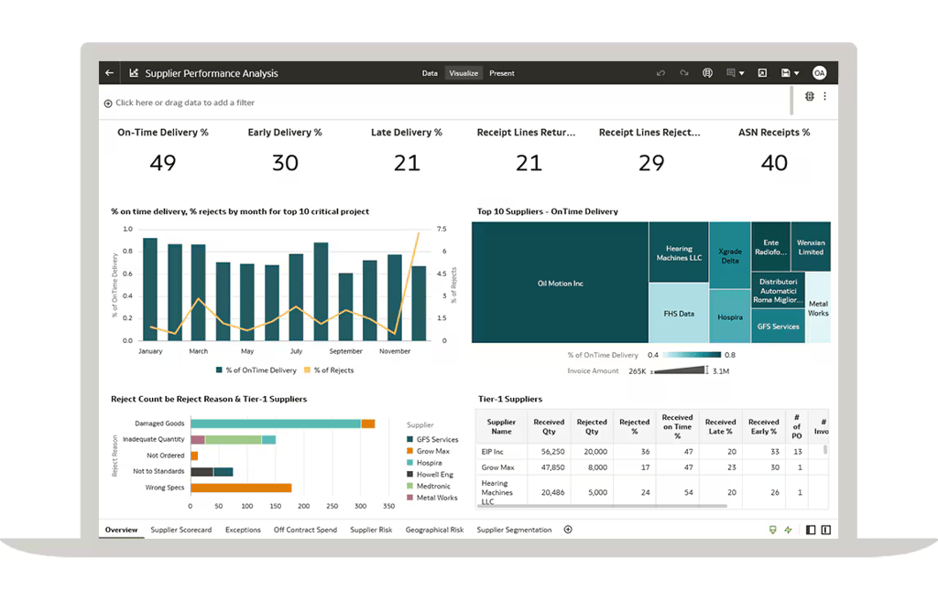Switch to the Supplier Scorecard tab
The width and height of the screenshot is (938, 590).
pyautogui.click(x=180, y=530)
